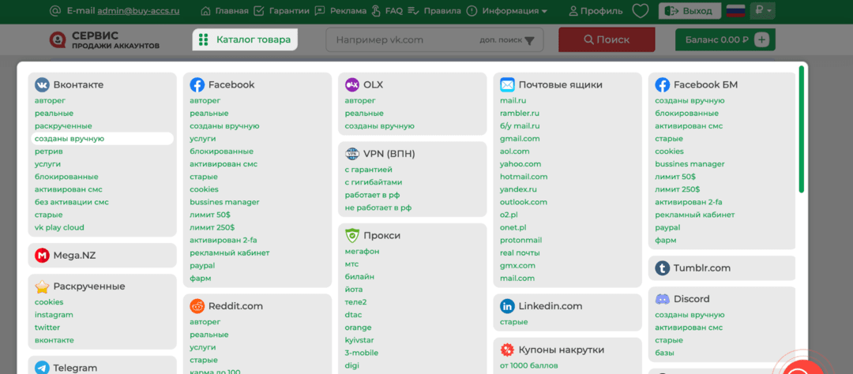Click the service logo at top left
The image size is (853, 374).
[58, 39]
